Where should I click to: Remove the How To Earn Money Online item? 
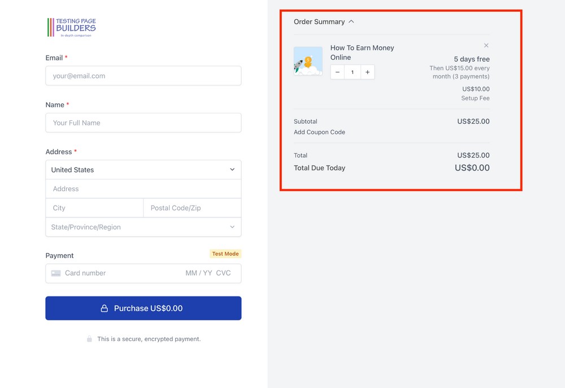click(x=486, y=45)
